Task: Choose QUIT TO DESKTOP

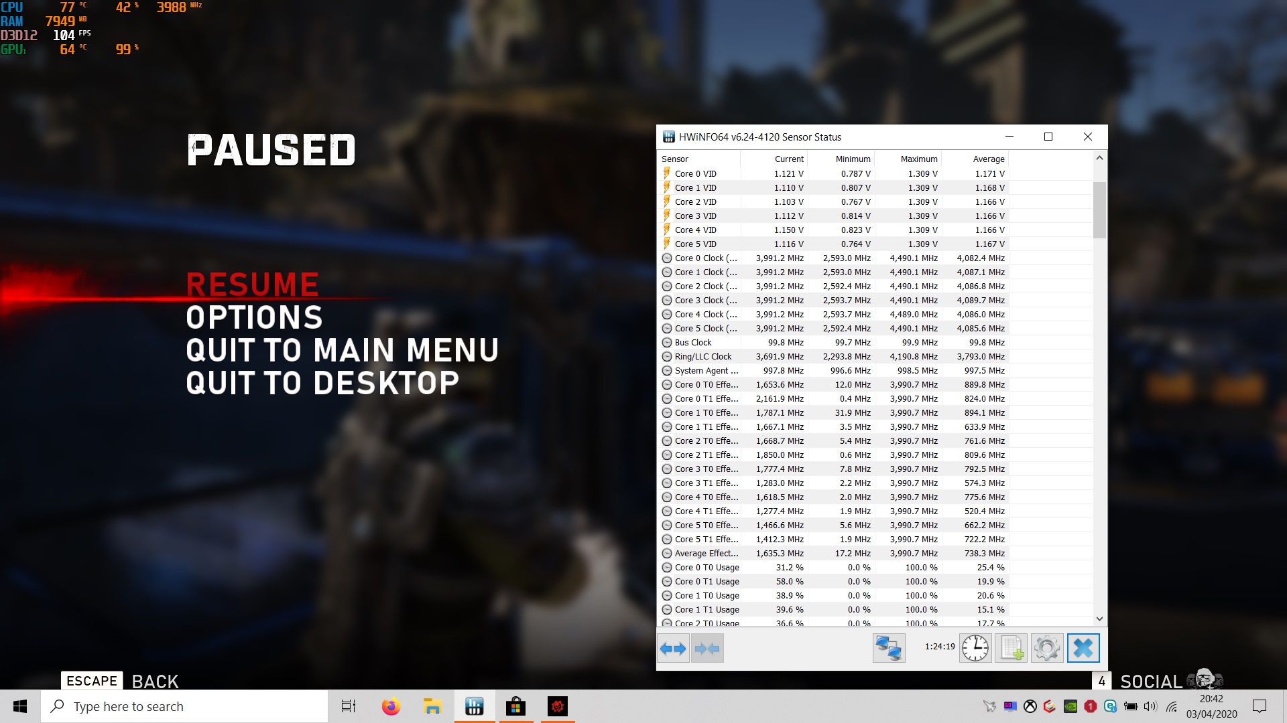Action: (x=322, y=383)
